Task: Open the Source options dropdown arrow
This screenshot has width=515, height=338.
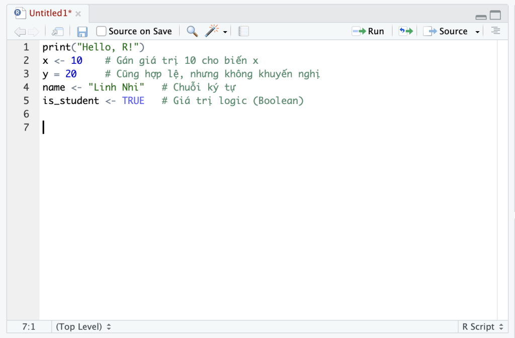Action: pos(477,32)
